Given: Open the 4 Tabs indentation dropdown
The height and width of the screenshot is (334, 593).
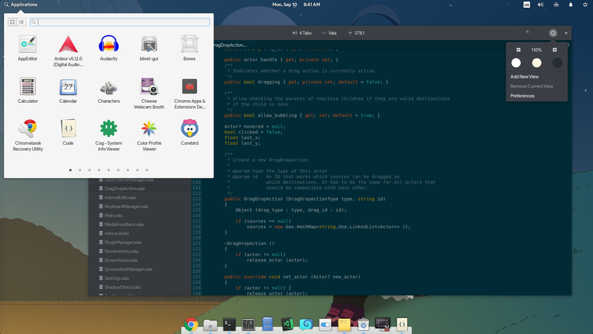Looking at the screenshot, I should click(x=302, y=33).
